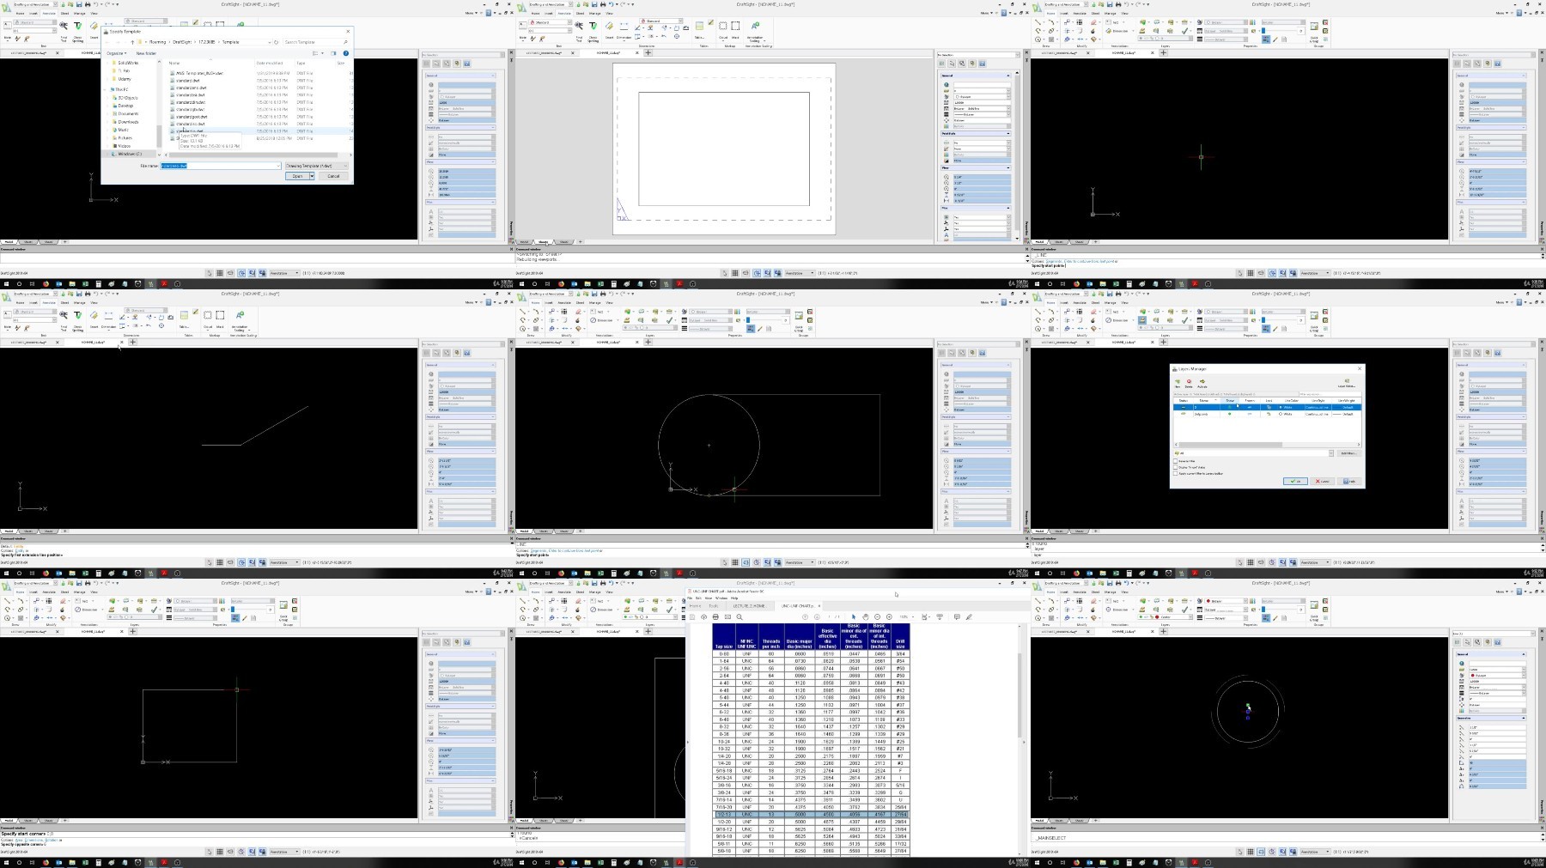This screenshot has height=868, width=1546.
Task: Click the blue help icon in Specify Template dialog
Action: 345,53
